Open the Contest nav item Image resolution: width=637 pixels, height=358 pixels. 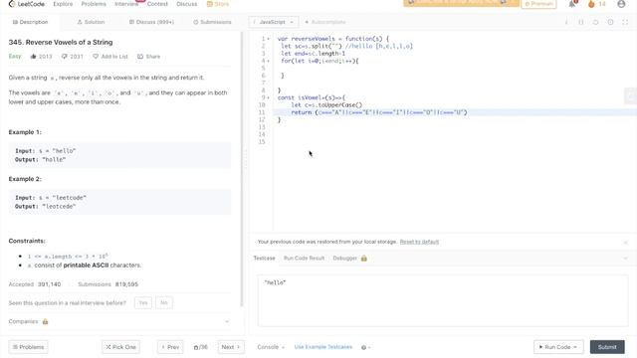(x=157, y=4)
